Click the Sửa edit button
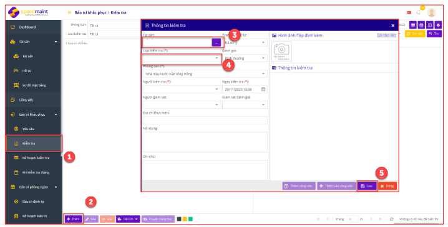 point(91,219)
